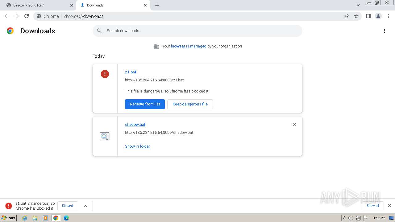This screenshot has height=222, width=395.
Task: Open the profile avatar menu
Action: point(378,16)
